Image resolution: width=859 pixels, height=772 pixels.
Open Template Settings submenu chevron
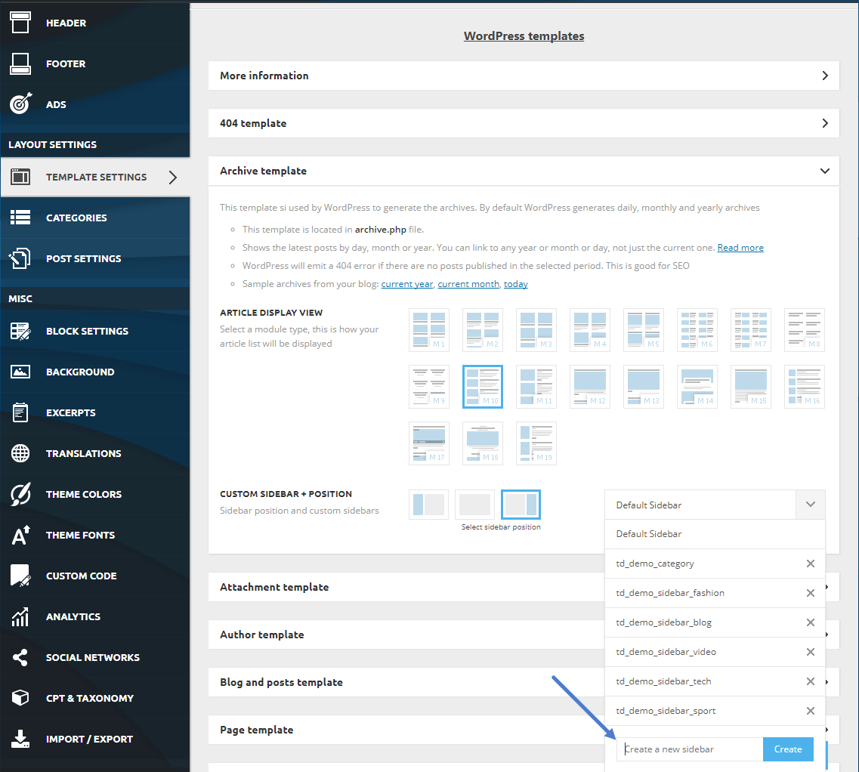pyautogui.click(x=172, y=177)
